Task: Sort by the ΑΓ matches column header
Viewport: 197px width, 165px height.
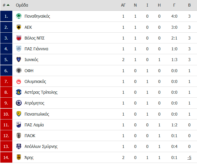Action: coord(123,5)
